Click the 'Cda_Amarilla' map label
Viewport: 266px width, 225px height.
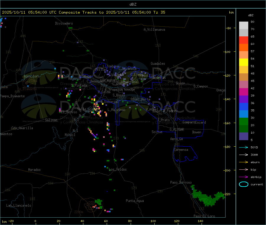pyautogui.click(x=22, y=128)
